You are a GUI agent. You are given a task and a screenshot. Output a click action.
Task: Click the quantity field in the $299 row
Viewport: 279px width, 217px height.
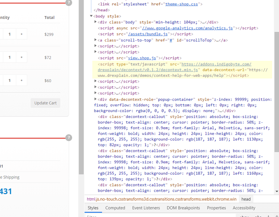[x=9, y=34]
